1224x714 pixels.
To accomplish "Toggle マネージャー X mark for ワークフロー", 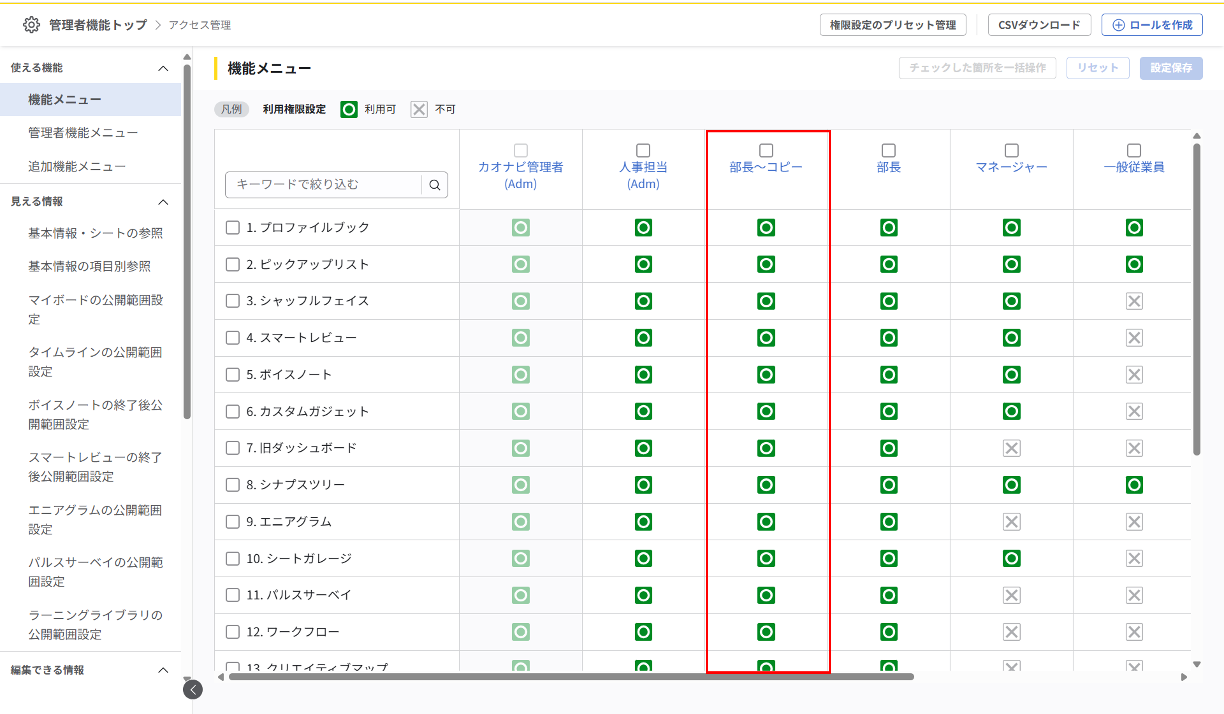I will [1011, 632].
